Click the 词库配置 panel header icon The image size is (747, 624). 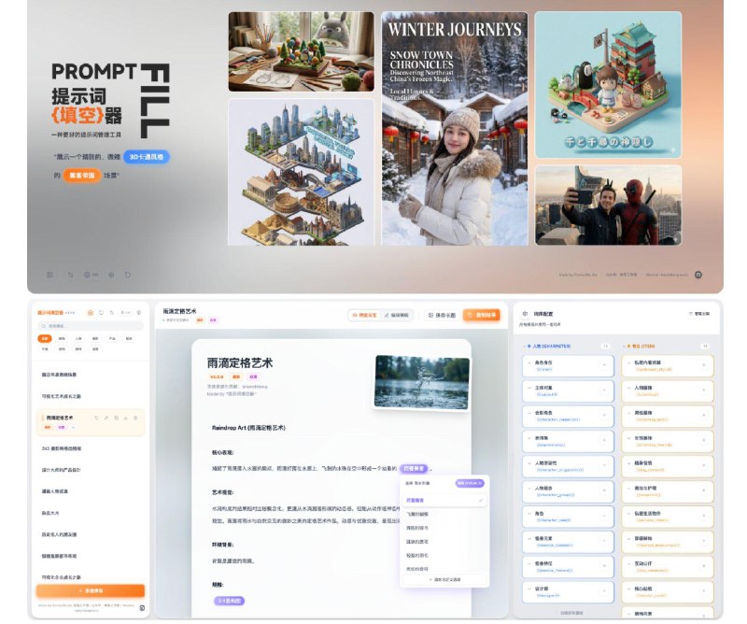[525, 313]
